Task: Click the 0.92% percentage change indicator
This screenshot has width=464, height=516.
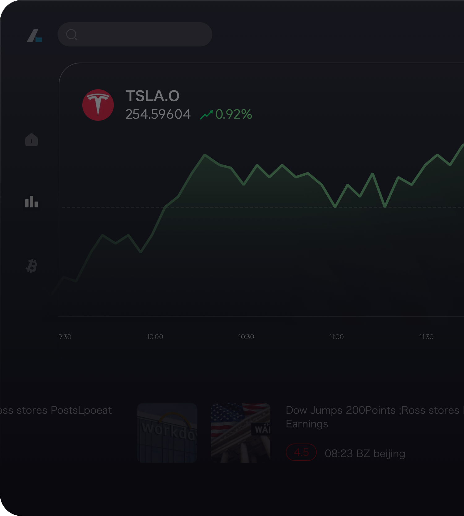Action: click(233, 114)
